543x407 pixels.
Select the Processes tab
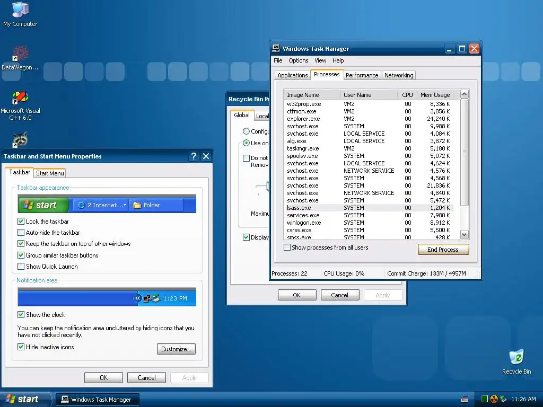327,74
